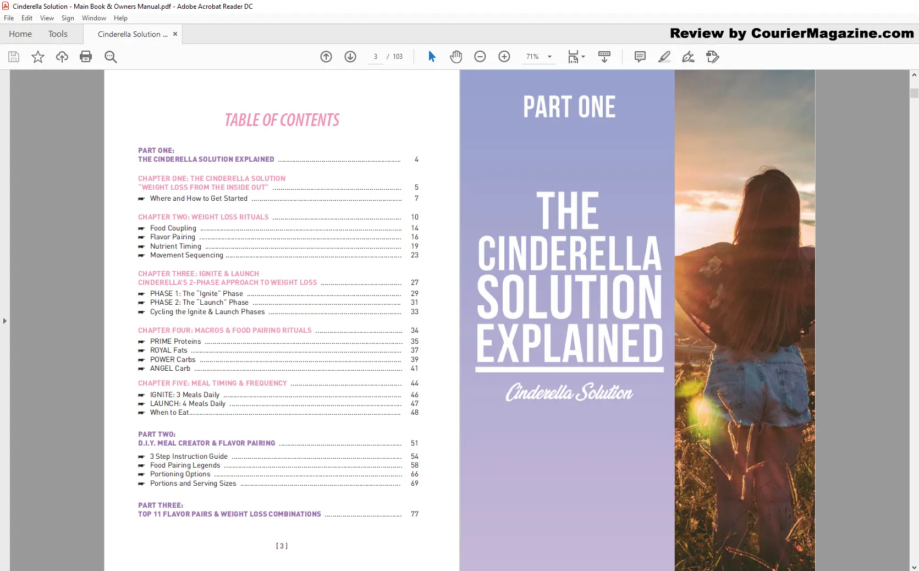
Task: Expand the left navigation pane arrow
Action: (5, 321)
